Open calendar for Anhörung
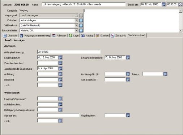The height and width of the screenshot is (135, 183). pyautogui.click(x=60, y=74)
